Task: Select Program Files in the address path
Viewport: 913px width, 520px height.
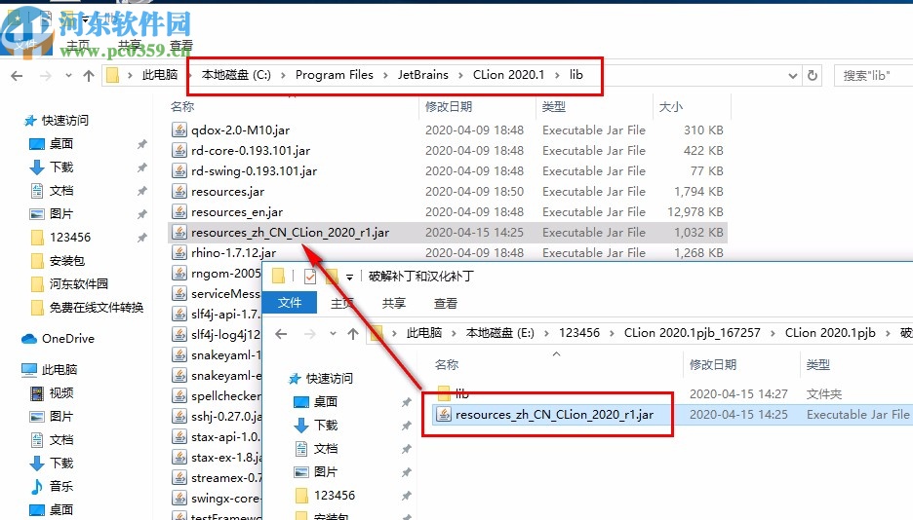Action: click(335, 75)
